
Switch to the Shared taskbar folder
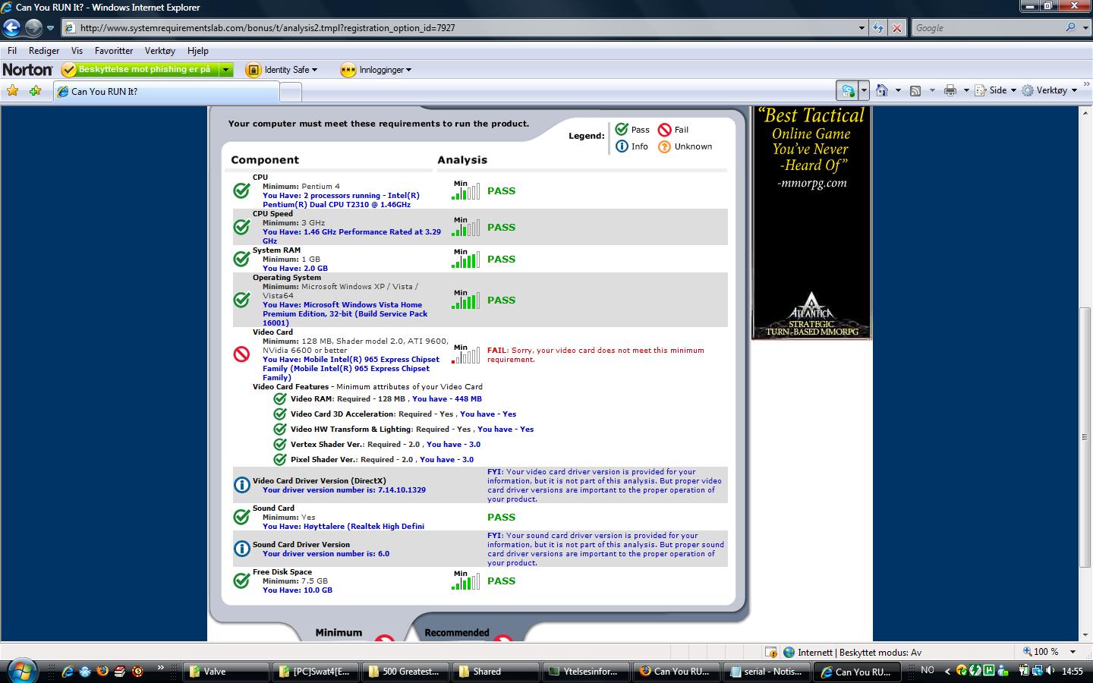496,672
